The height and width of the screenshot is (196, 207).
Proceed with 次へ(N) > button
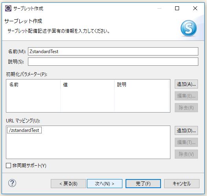(x=105, y=183)
